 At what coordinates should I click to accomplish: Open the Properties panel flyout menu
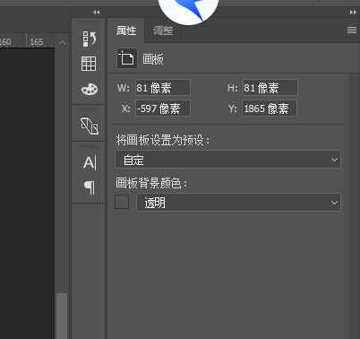coord(352,30)
